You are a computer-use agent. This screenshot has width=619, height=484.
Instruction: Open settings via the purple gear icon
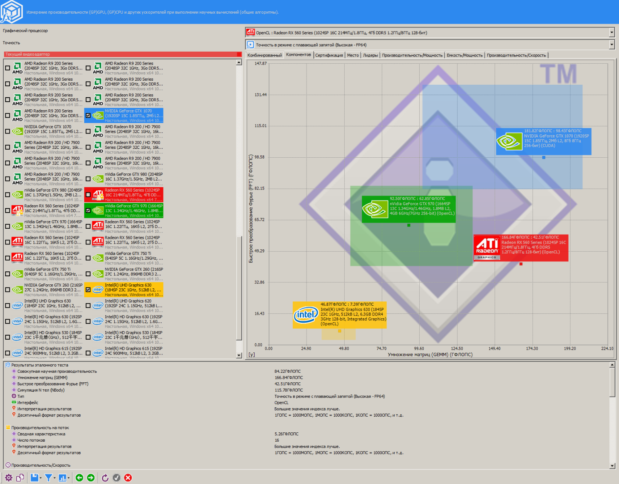[8, 478]
